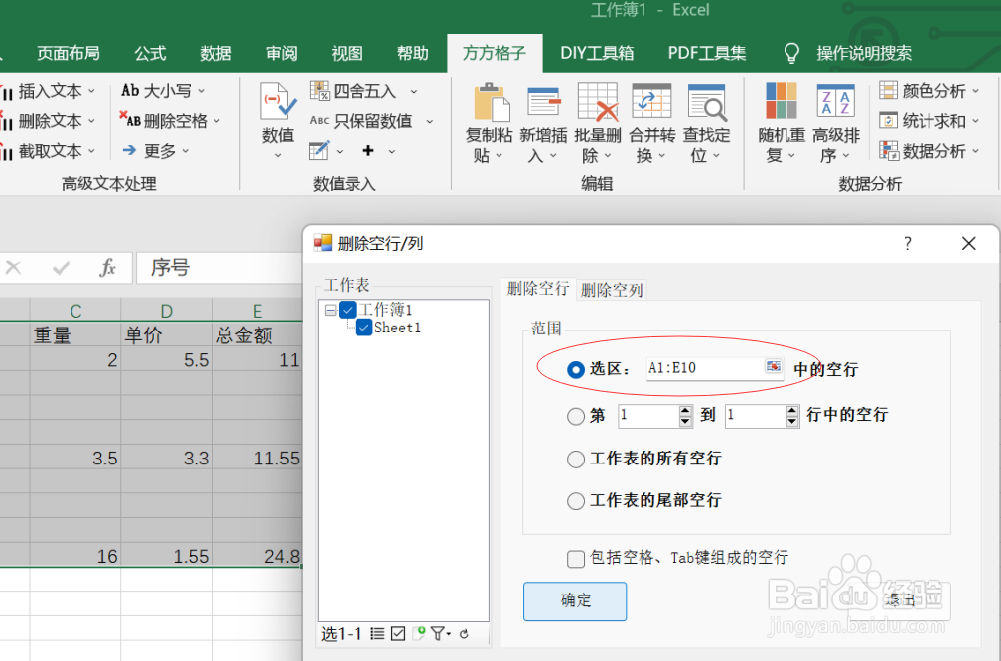Viewport: 1001px width, 661px height.
Task: Open the 四舍五入 dropdown arrow
Action: click(x=414, y=92)
